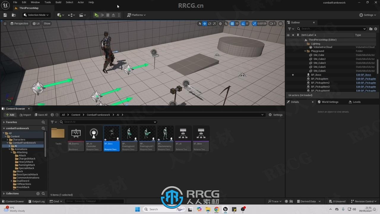Viewport: 380px width, 214px height.
Task: Click the Search AI asset field
Action: click(x=108, y=122)
